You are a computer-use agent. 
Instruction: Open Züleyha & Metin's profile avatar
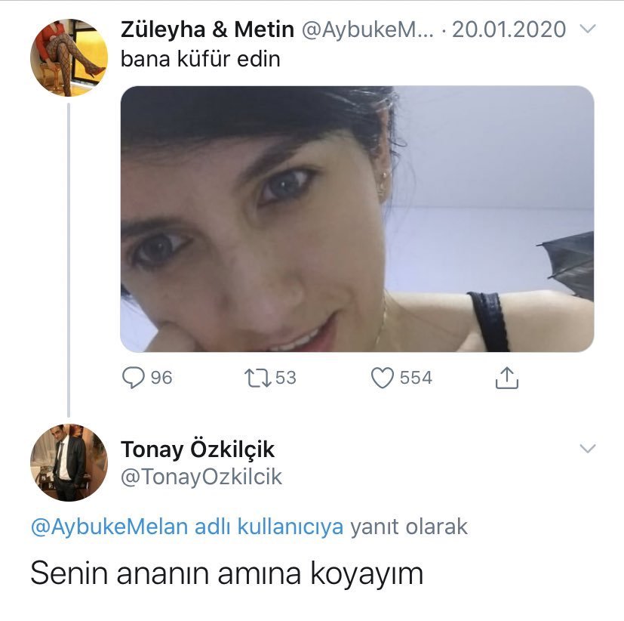coord(69,57)
